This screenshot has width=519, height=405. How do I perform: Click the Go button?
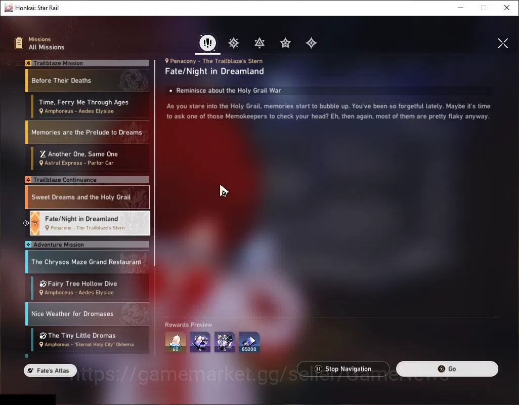[x=447, y=369]
